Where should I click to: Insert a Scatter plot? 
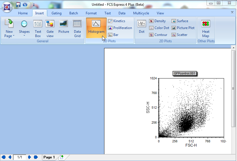point(179,35)
